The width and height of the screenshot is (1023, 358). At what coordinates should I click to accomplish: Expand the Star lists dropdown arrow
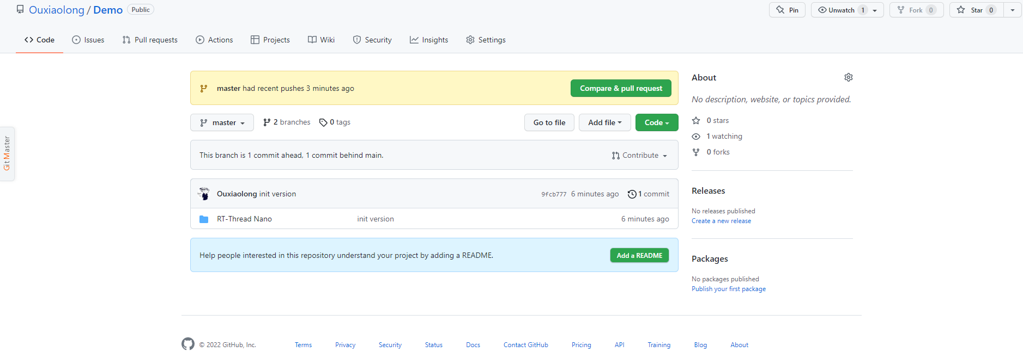[1013, 10]
